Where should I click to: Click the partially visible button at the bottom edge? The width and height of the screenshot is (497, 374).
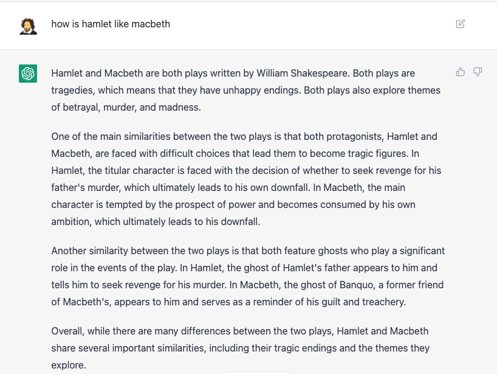256,373
